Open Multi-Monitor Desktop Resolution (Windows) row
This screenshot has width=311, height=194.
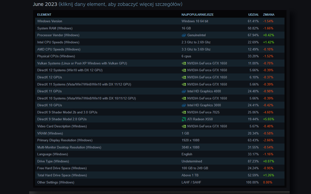[x=160, y=147]
